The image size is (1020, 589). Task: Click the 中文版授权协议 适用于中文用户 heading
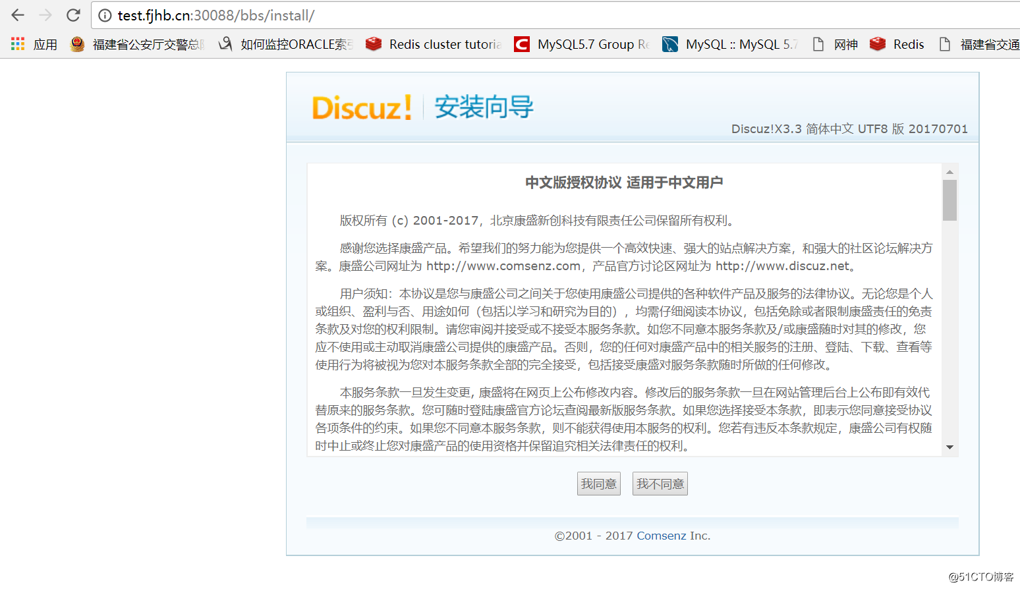[x=624, y=182]
